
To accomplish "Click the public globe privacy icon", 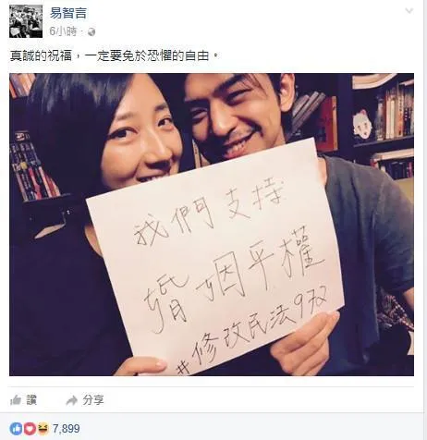I will click(91, 31).
